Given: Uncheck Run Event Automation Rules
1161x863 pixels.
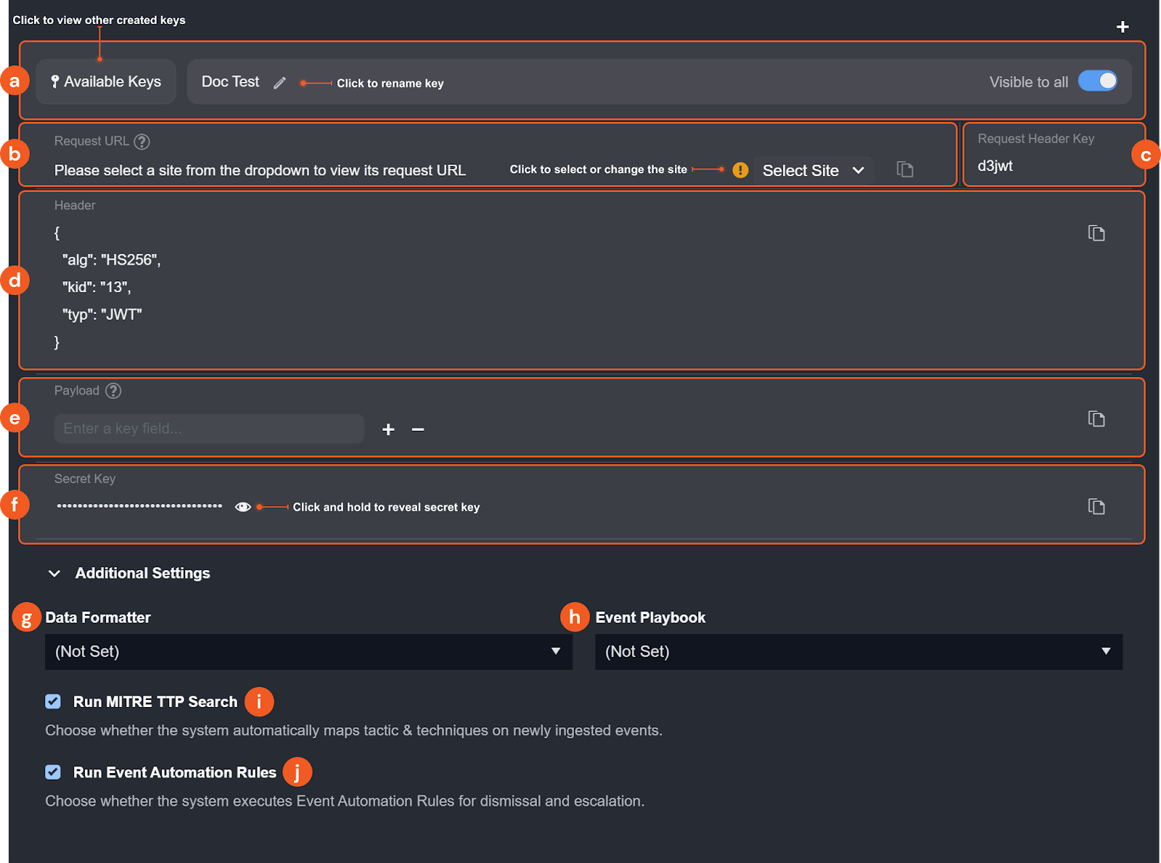Looking at the screenshot, I should [x=52, y=772].
